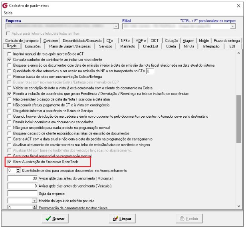Switch to the CIOT tab

pyautogui.click(x=155, y=41)
